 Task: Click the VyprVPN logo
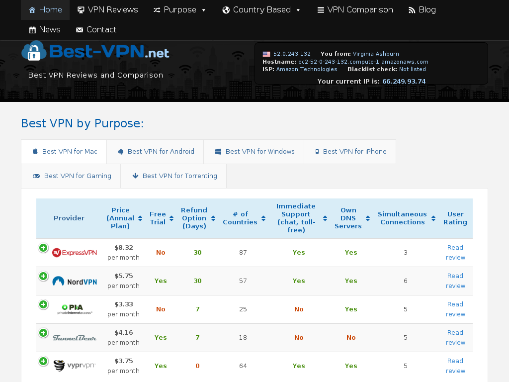coord(75,366)
